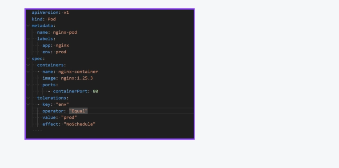Fold the key "env" toleration chevron
339x168 pixels.
pos(28,104)
